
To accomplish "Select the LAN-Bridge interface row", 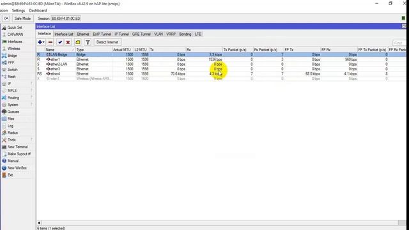I will 221,54.
